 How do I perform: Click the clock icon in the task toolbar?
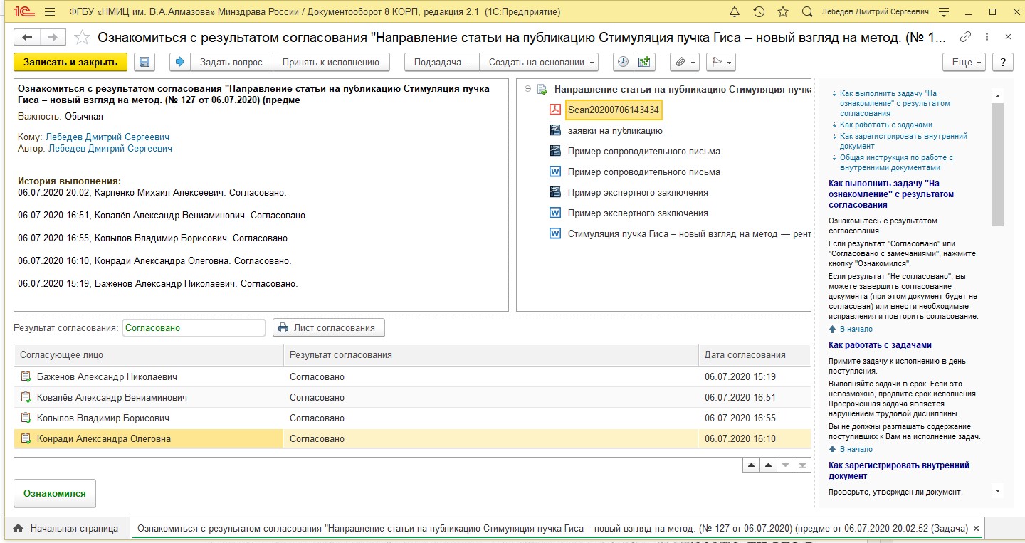(623, 63)
